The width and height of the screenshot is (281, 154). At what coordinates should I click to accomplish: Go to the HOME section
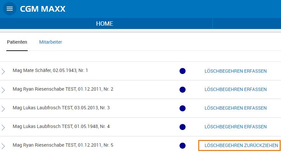(104, 24)
